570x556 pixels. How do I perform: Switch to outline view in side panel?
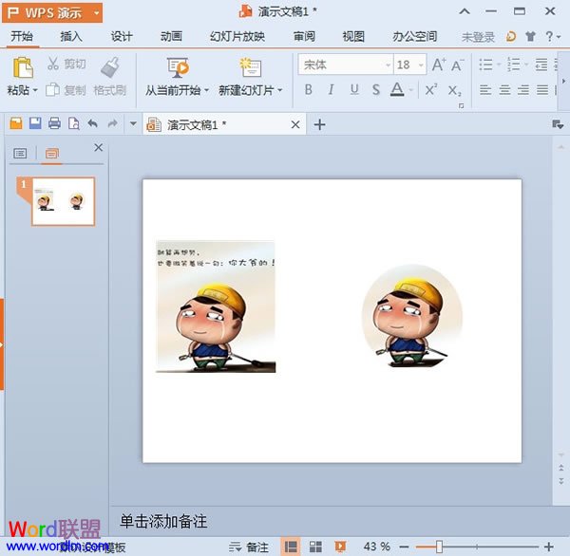point(20,154)
